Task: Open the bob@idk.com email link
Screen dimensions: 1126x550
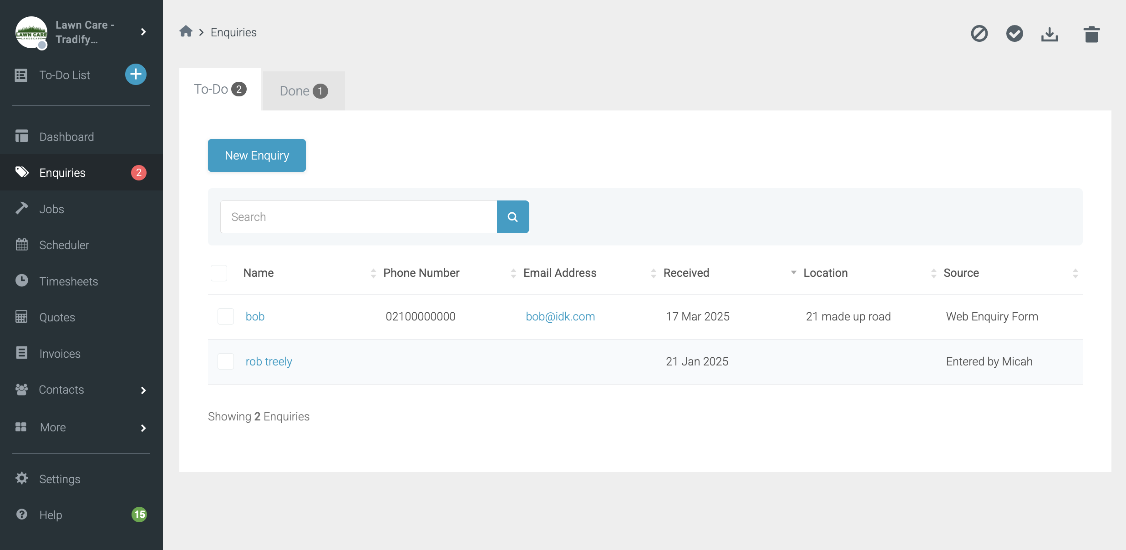Action: click(x=560, y=316)
